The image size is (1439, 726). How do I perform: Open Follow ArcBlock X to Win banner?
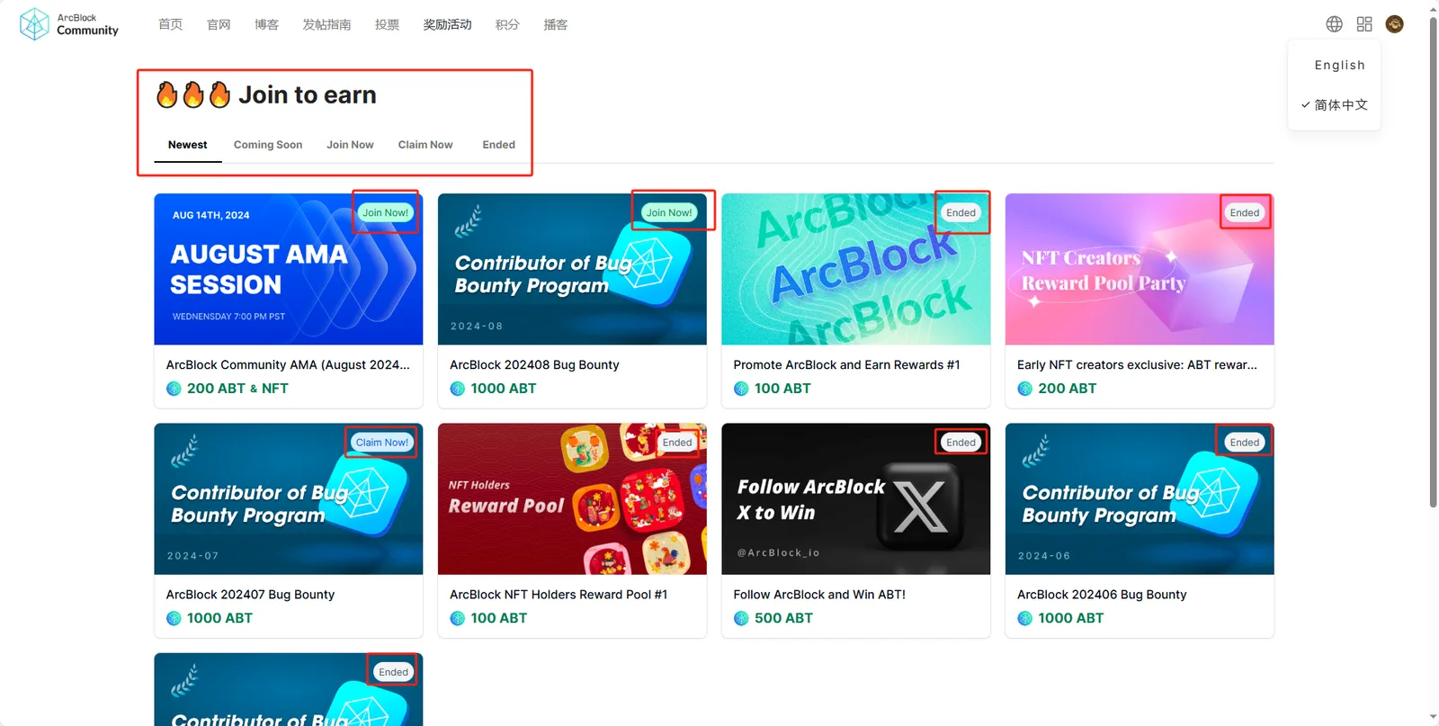[856, 498]
